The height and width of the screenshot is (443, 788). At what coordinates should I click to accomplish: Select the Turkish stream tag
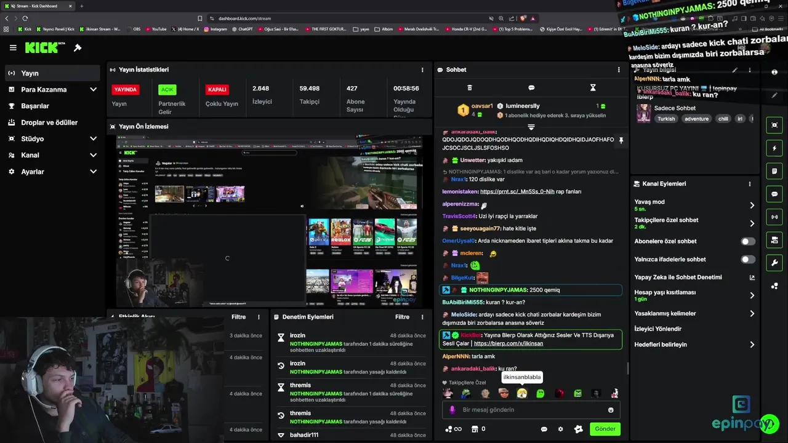pyautogui.click(x=666, y=119)
